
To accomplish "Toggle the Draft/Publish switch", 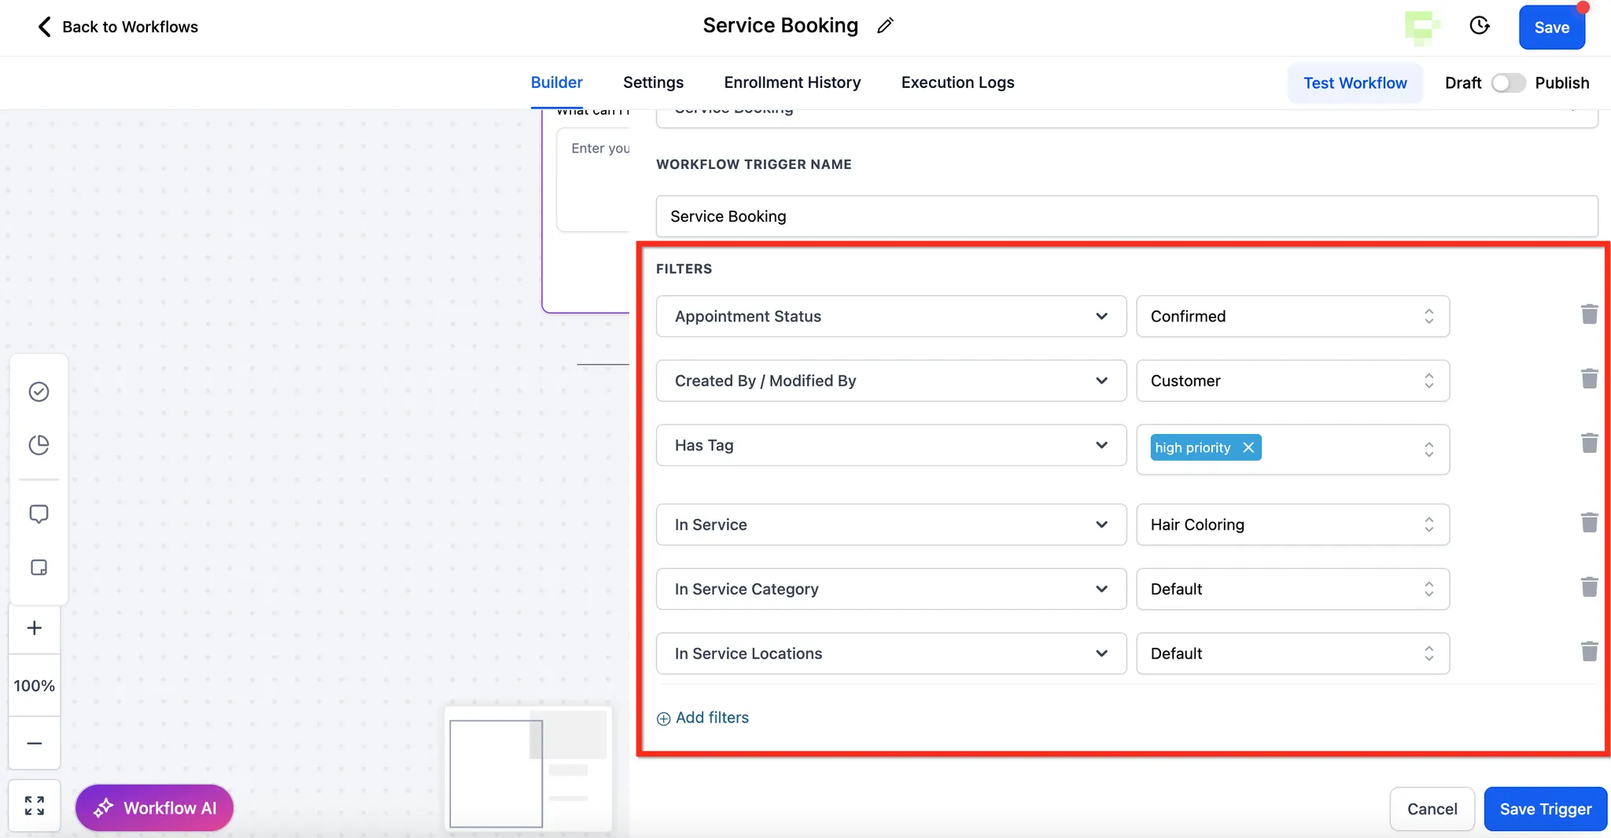I will pyautogui.click(x=1508, y=83).
